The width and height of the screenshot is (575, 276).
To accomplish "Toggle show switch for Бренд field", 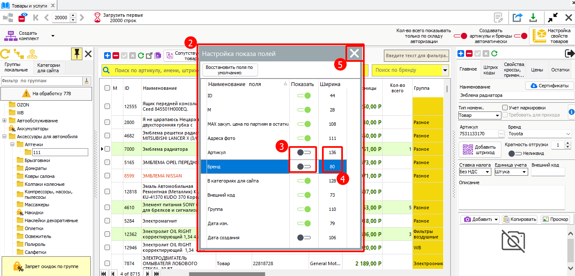I will click(304, 167).
